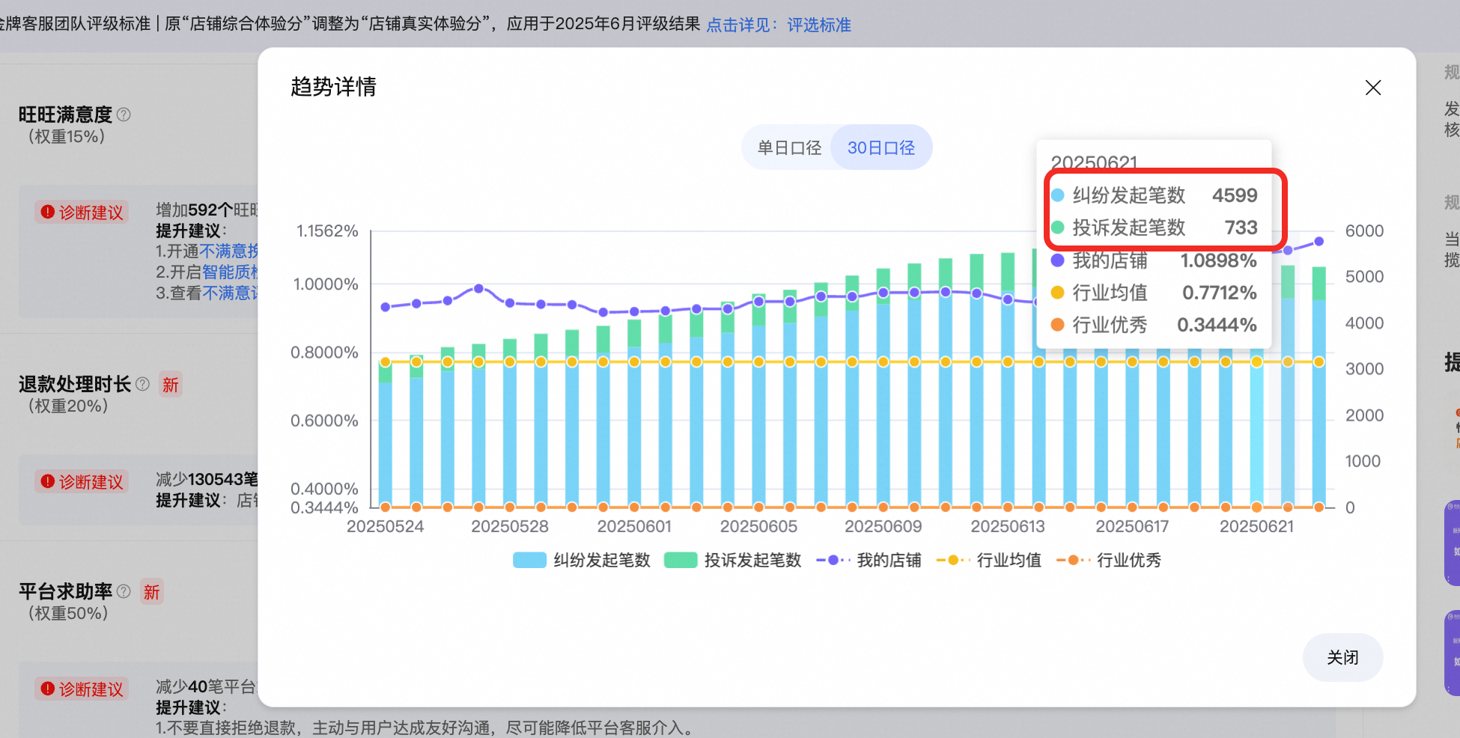Click the last bar for date 20250623

tap(1318, 387)
